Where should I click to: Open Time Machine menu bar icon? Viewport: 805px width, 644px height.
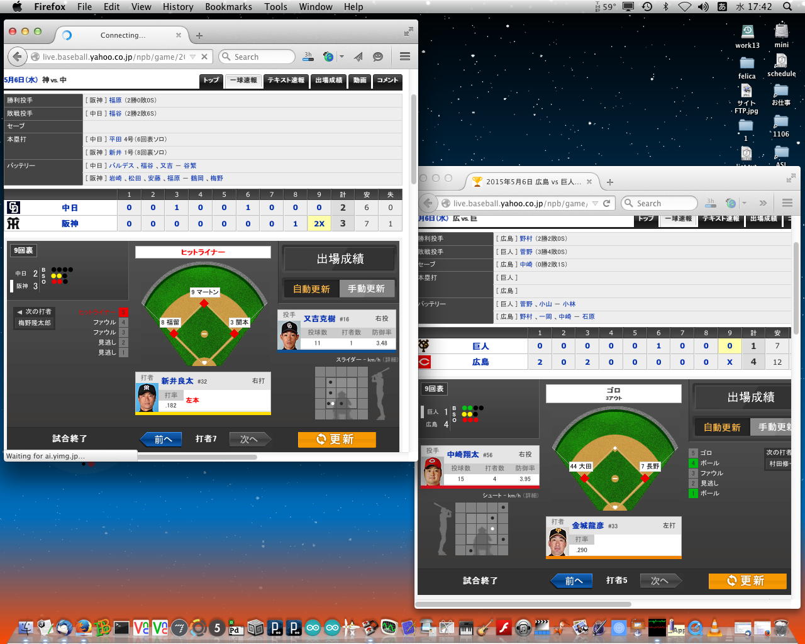[x=647, y=7]
